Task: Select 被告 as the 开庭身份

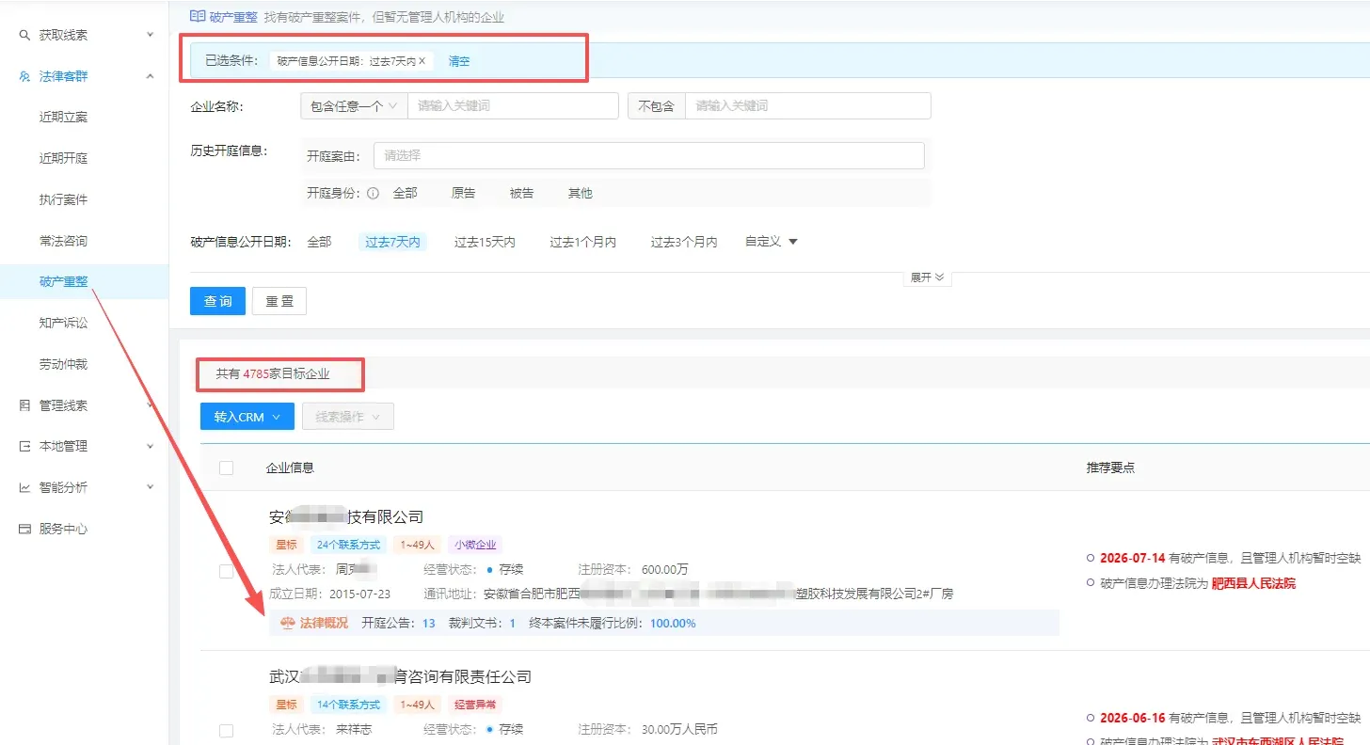Action: pos(521,193)
